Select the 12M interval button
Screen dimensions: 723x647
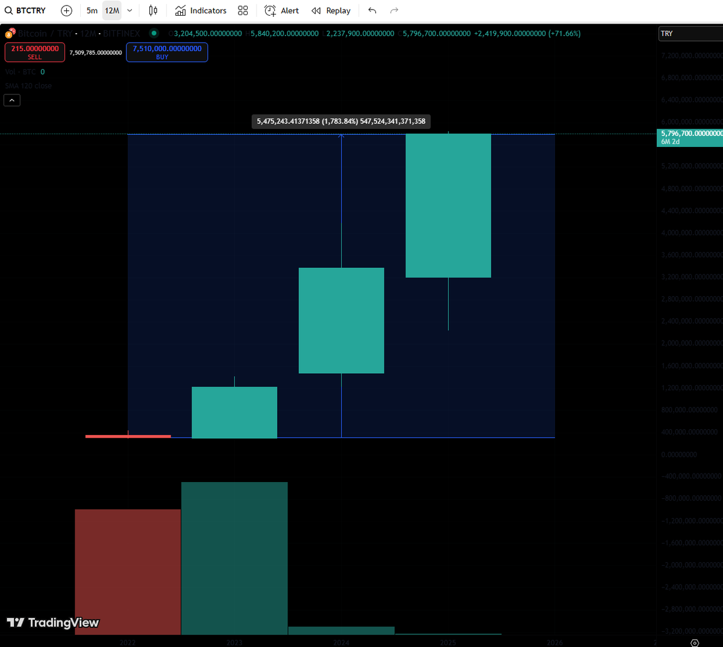[x=112, y=11]
